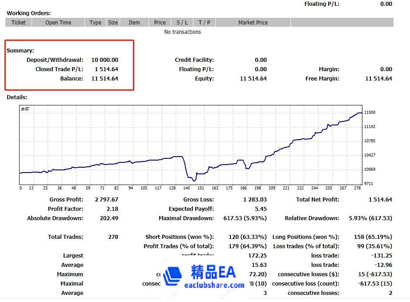410x302 pixels.
Task: Click the Size column header
Action: pos(113,23)
